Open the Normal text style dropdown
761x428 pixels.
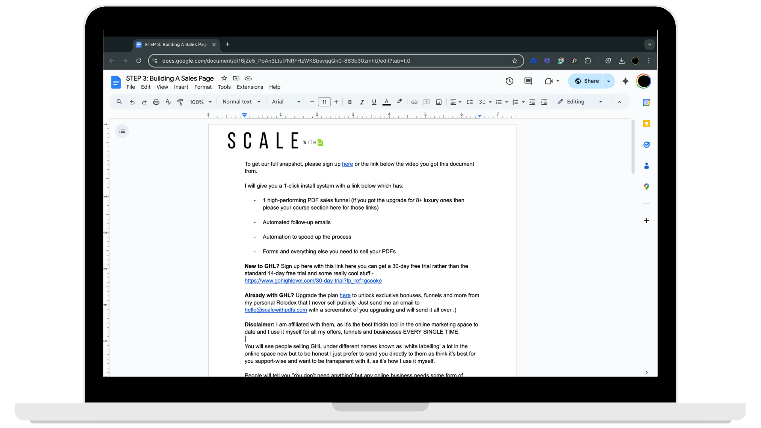(241, 102)
